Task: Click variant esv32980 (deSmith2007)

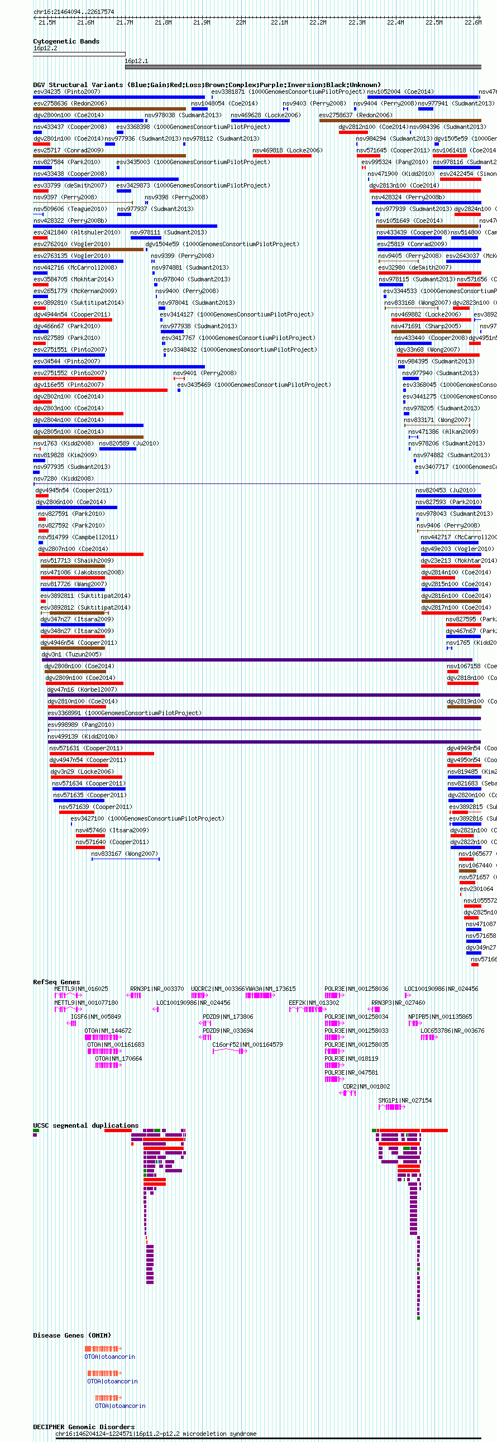Action: 414,268
